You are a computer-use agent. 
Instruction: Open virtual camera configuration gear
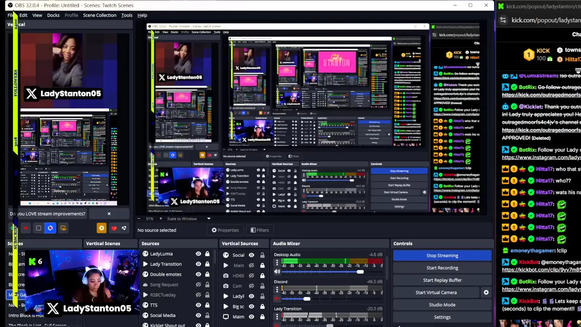[486, 292]
